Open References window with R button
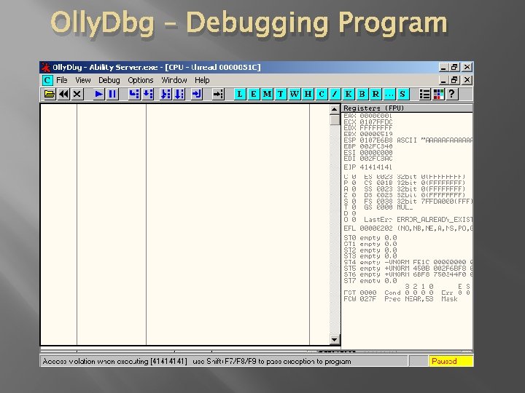The image size is (525, 393). (x=376, y=94)
